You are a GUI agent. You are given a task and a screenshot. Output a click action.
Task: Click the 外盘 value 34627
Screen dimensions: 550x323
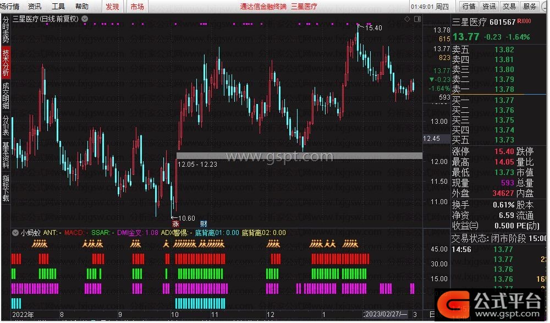point(503,193)
